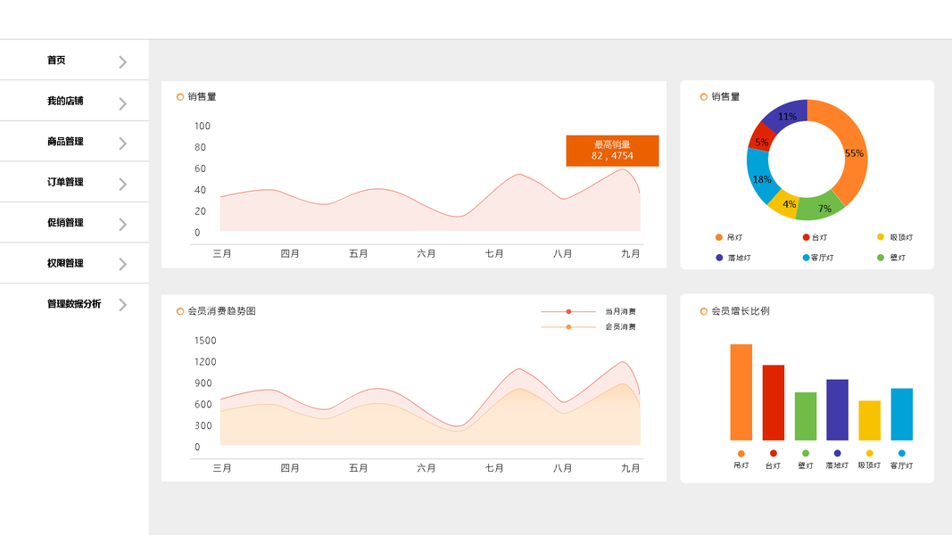Viewport: 952px width, 535px height.
Task: Toggle 吊灯 legend dot in donut chart
Action: pos(719,237)
